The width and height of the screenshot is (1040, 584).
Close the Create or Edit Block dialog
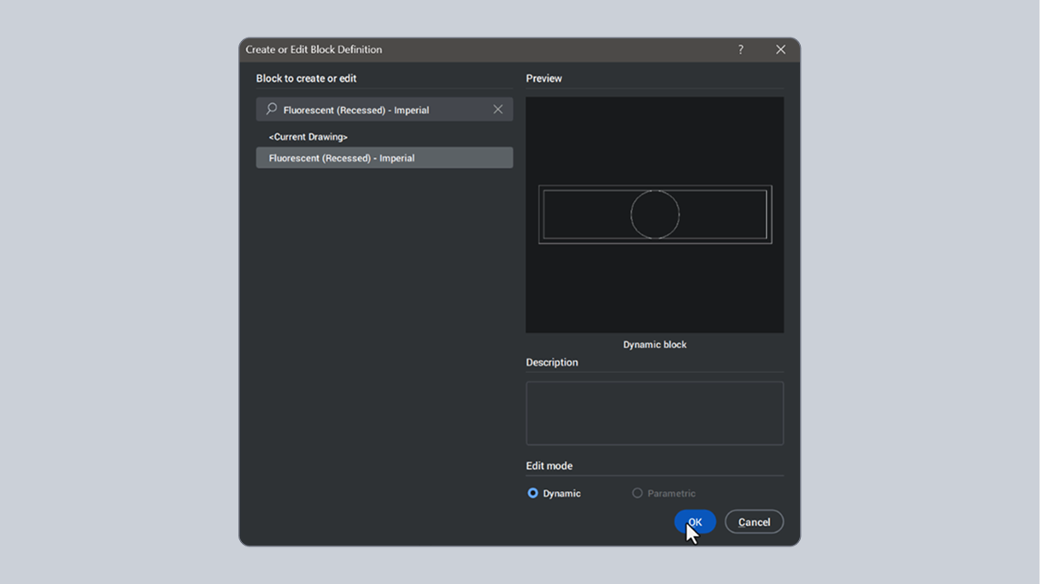(779, 50)
